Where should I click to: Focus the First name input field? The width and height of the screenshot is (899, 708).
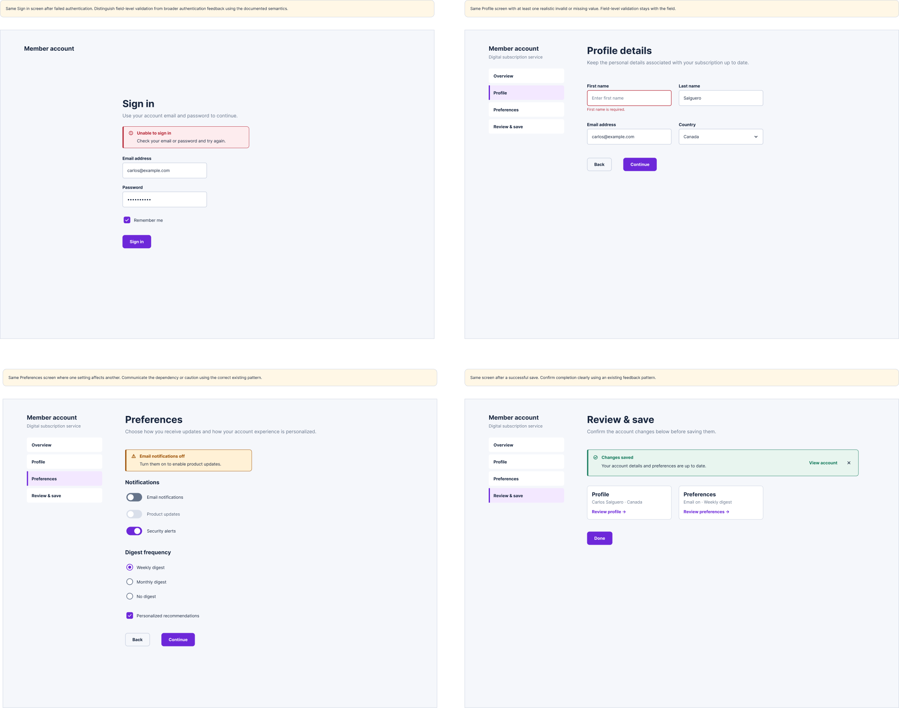pyautogui.click(x=629, y=98)
